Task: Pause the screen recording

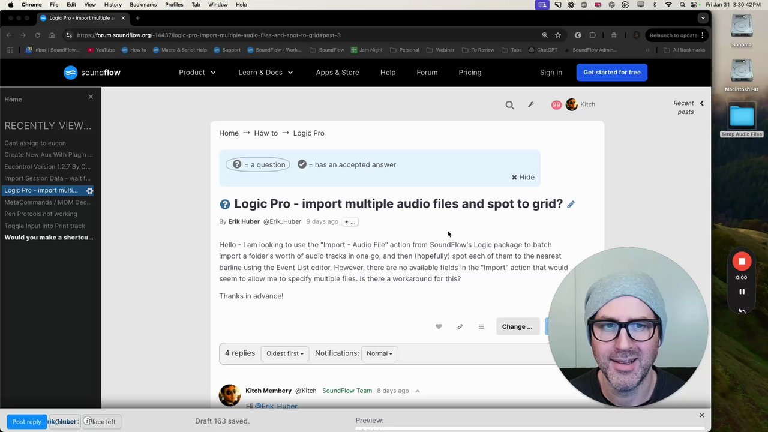Action: tap(742, 292)
